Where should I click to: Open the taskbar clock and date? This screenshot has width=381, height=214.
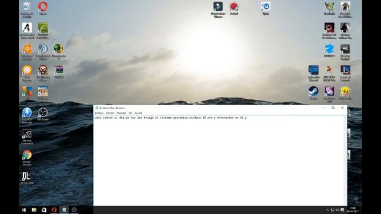pyautogui.click(x=352, y=210)
